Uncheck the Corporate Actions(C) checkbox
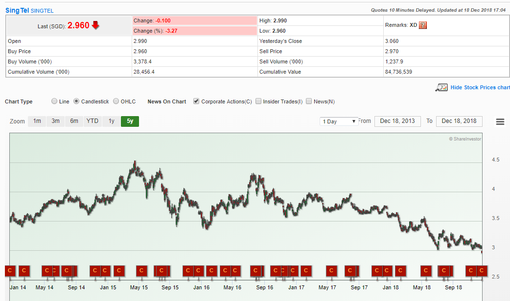 [x=196, y=101]
